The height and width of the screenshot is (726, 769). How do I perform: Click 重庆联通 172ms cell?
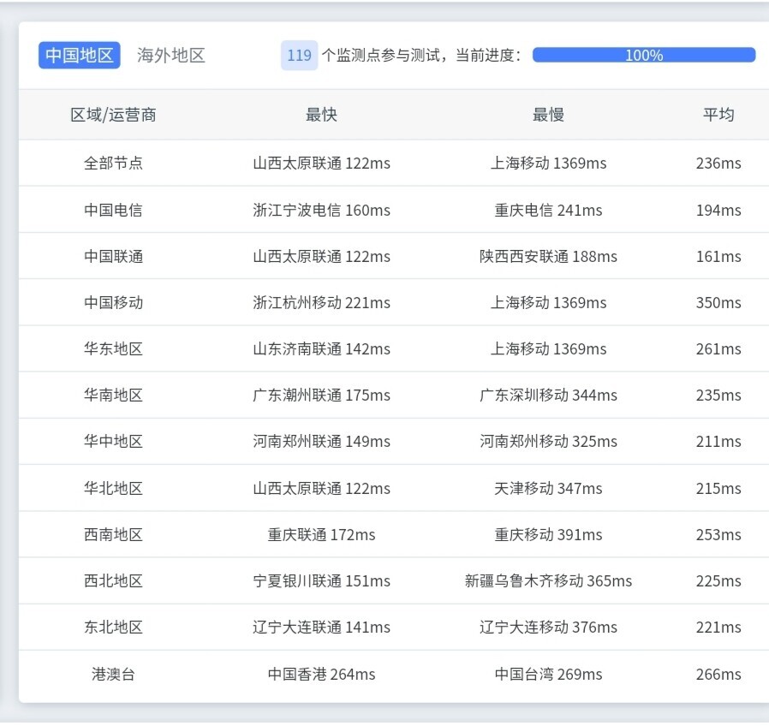tap(321, 534)
